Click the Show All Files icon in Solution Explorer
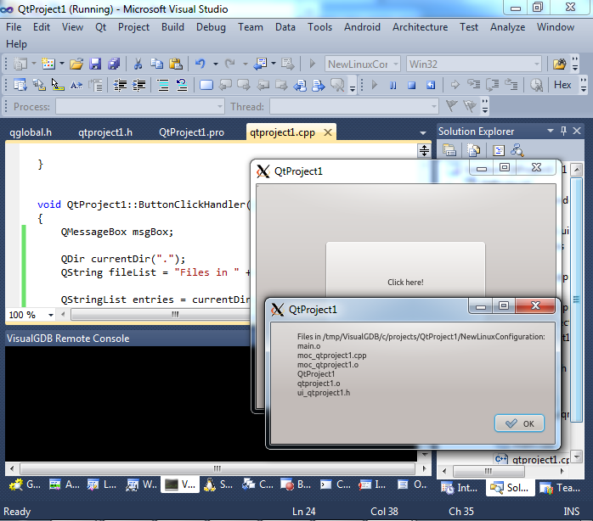The height and width of the screenshot is (521, 593). 473,150
